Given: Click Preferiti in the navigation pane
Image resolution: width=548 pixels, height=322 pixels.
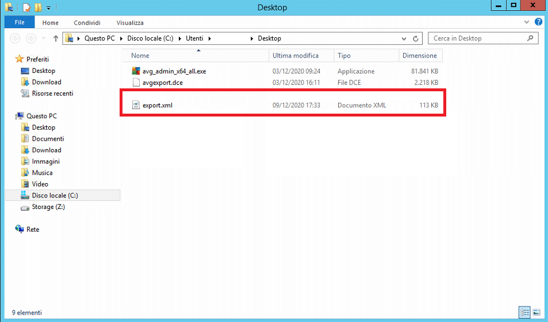Looking at the screenshot, I should [x=38, y=59].
